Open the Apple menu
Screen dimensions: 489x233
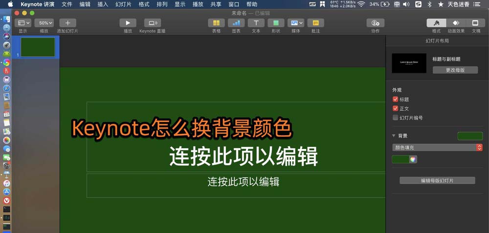(x=10, y=4)
